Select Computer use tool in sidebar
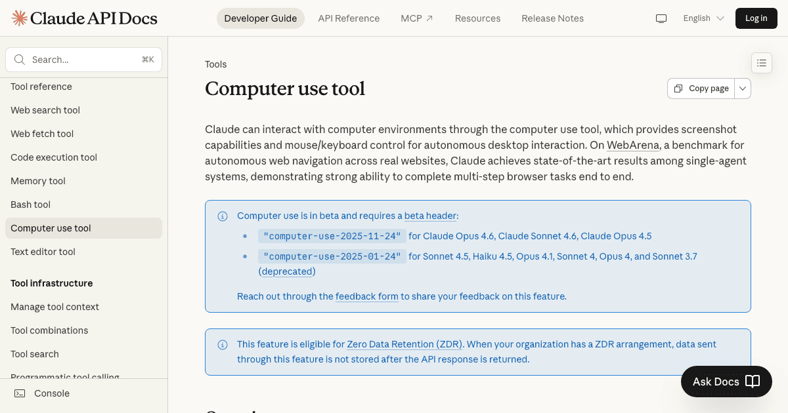This screenshot has width=788, height=413. coord(83,228)
